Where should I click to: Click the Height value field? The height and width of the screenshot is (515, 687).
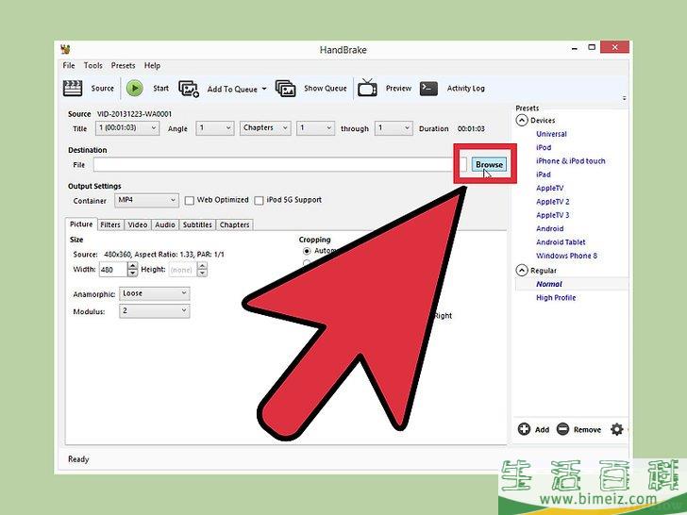pyautogui.click(x=183, y=270)
